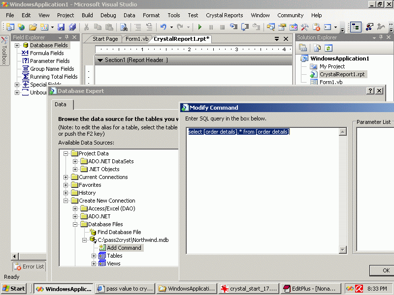Expand the Access/Excel (DAO) folder

coord(75,208)
